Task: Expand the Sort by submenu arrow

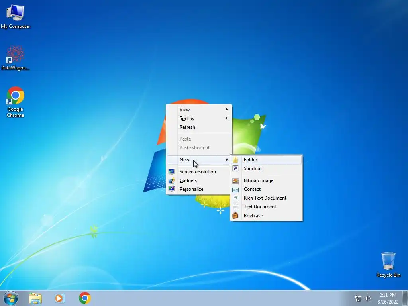Action: pos(227,118)
